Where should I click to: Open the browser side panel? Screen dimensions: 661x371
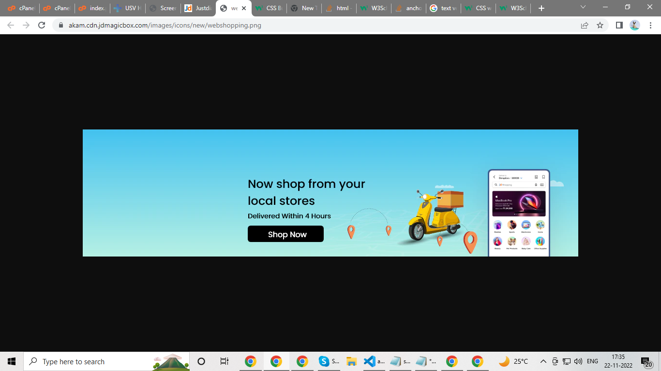[x=619, y=25]
